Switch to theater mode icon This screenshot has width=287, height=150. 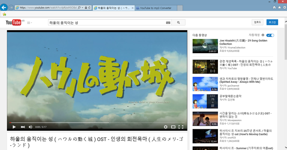pyautogui.click(x=173, y=127)
